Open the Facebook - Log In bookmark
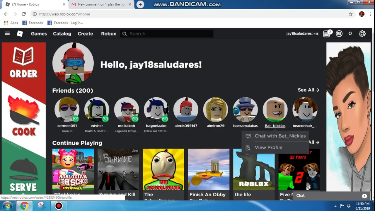The image size is (375, 211). click(x=65, y=23)
